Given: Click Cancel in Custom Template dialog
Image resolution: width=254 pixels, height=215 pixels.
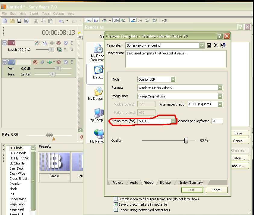Looking at the screenshot, I should click(x=216, y=190).
